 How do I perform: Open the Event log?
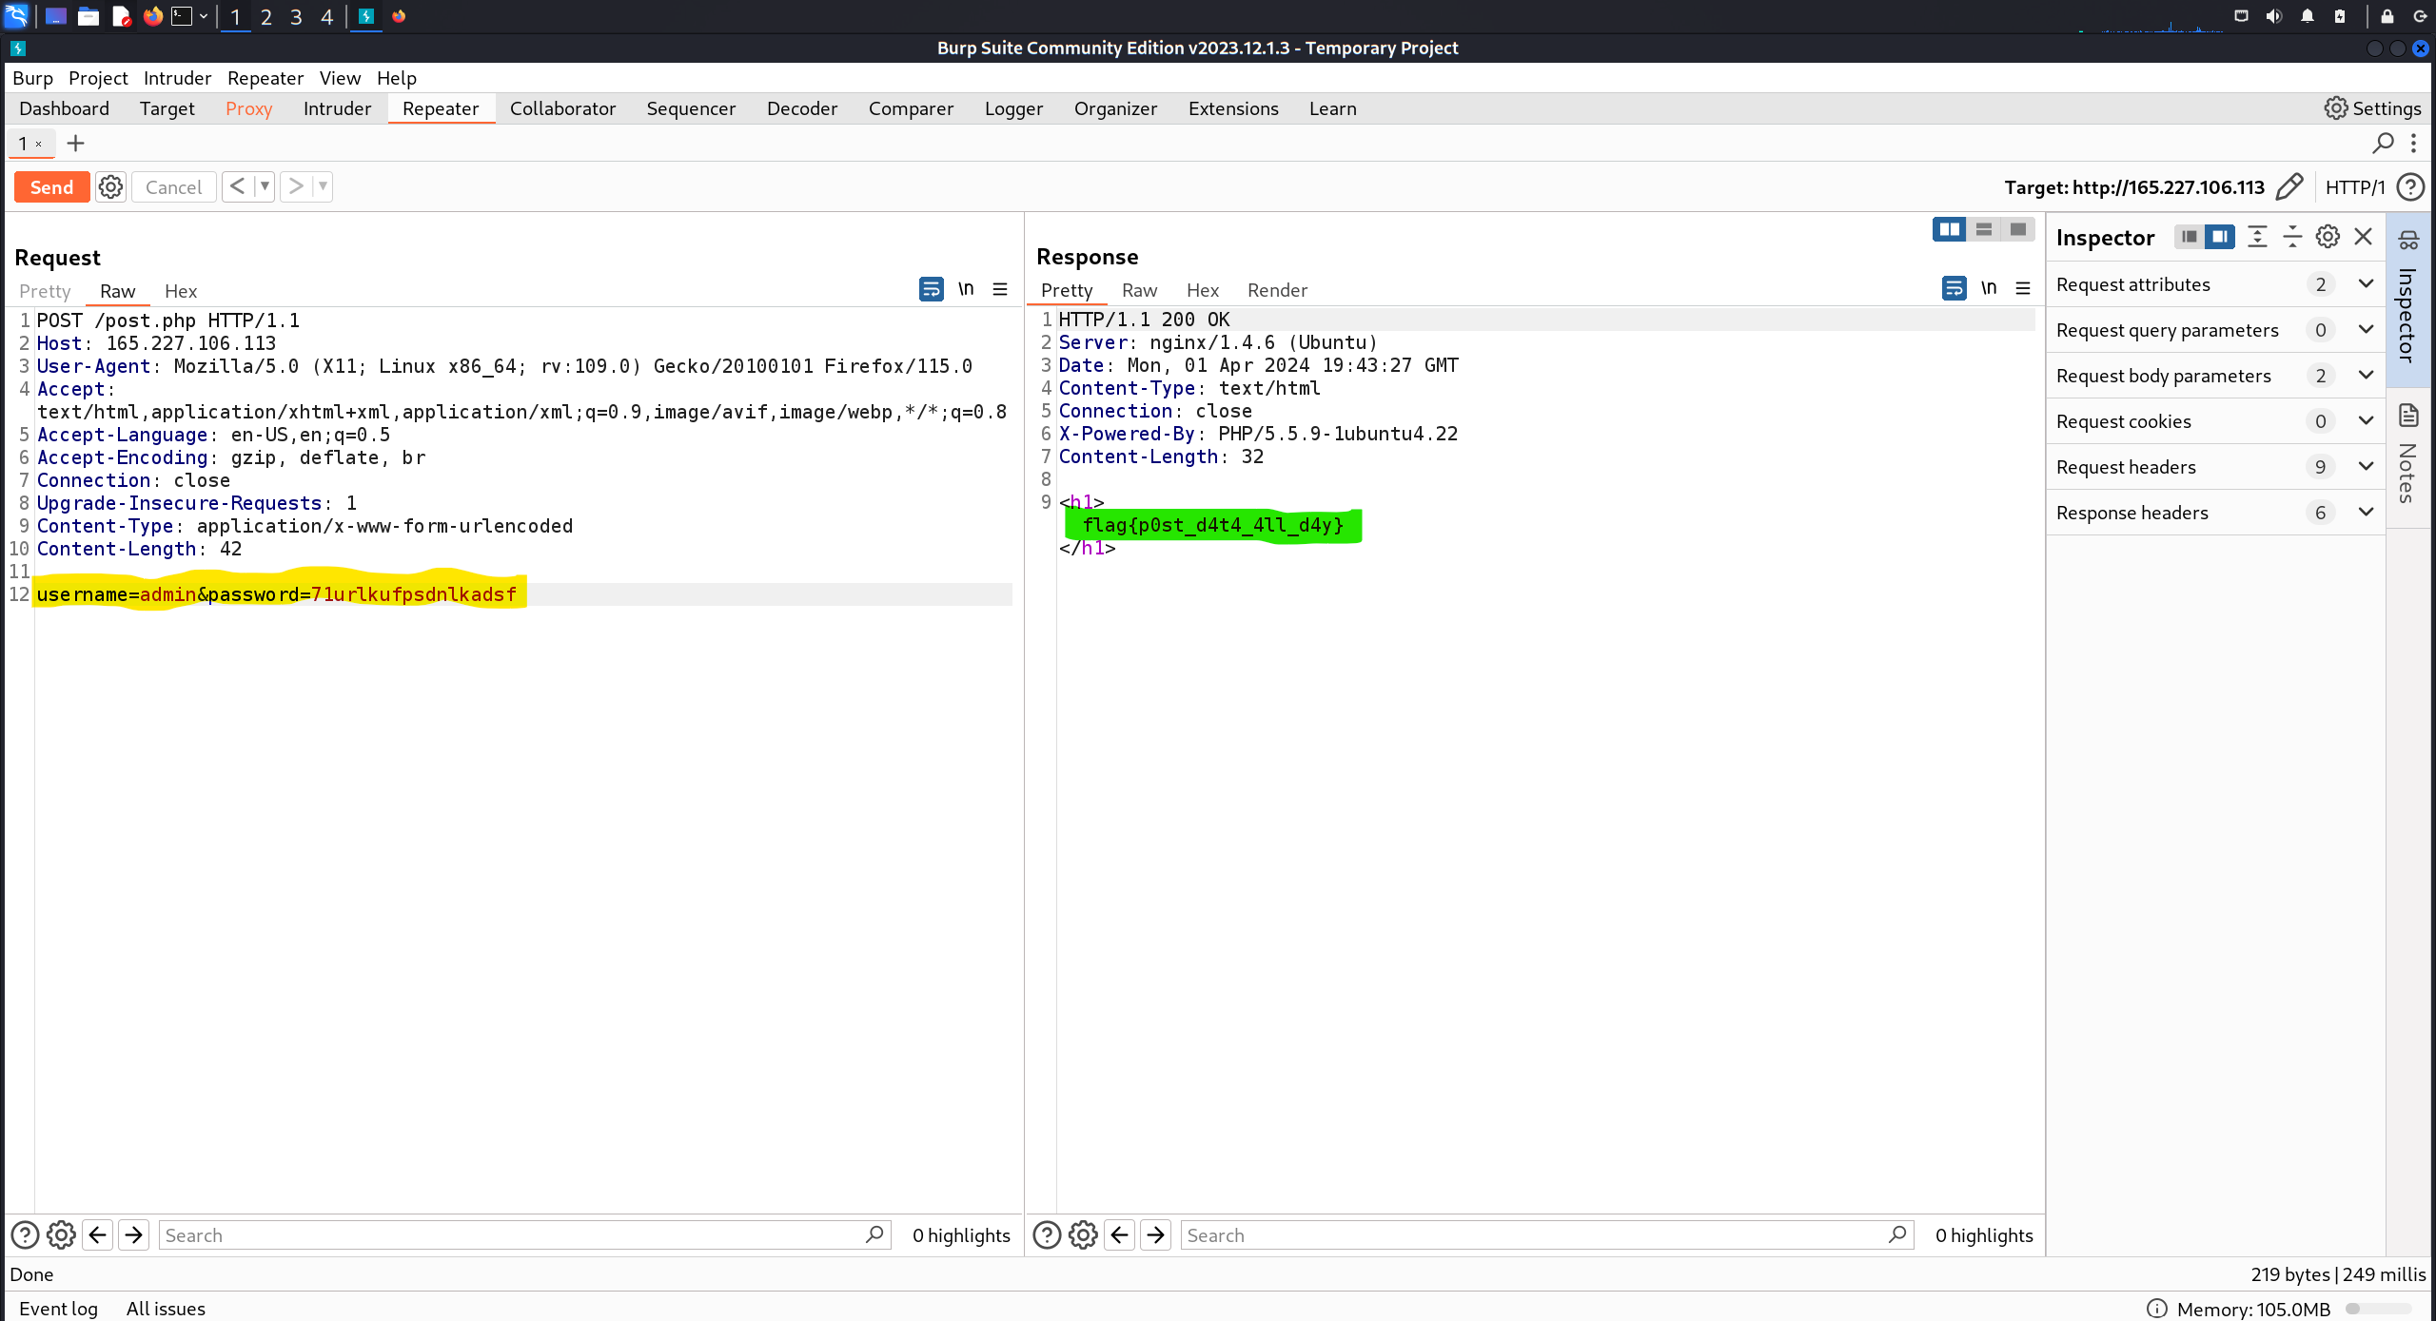(58, 1309)
